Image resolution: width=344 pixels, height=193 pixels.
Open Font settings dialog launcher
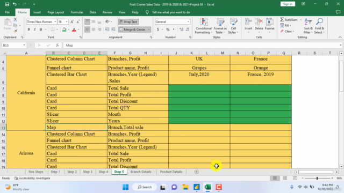coord(81,38)
